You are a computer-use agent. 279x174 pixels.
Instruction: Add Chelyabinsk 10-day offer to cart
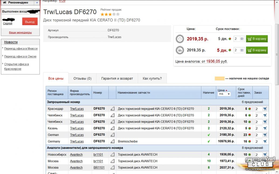coord(265,122)
